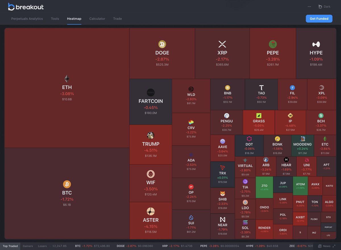Click the Dogecoin icon in DOGE tile
341x250 pixels.
point(162,44)
